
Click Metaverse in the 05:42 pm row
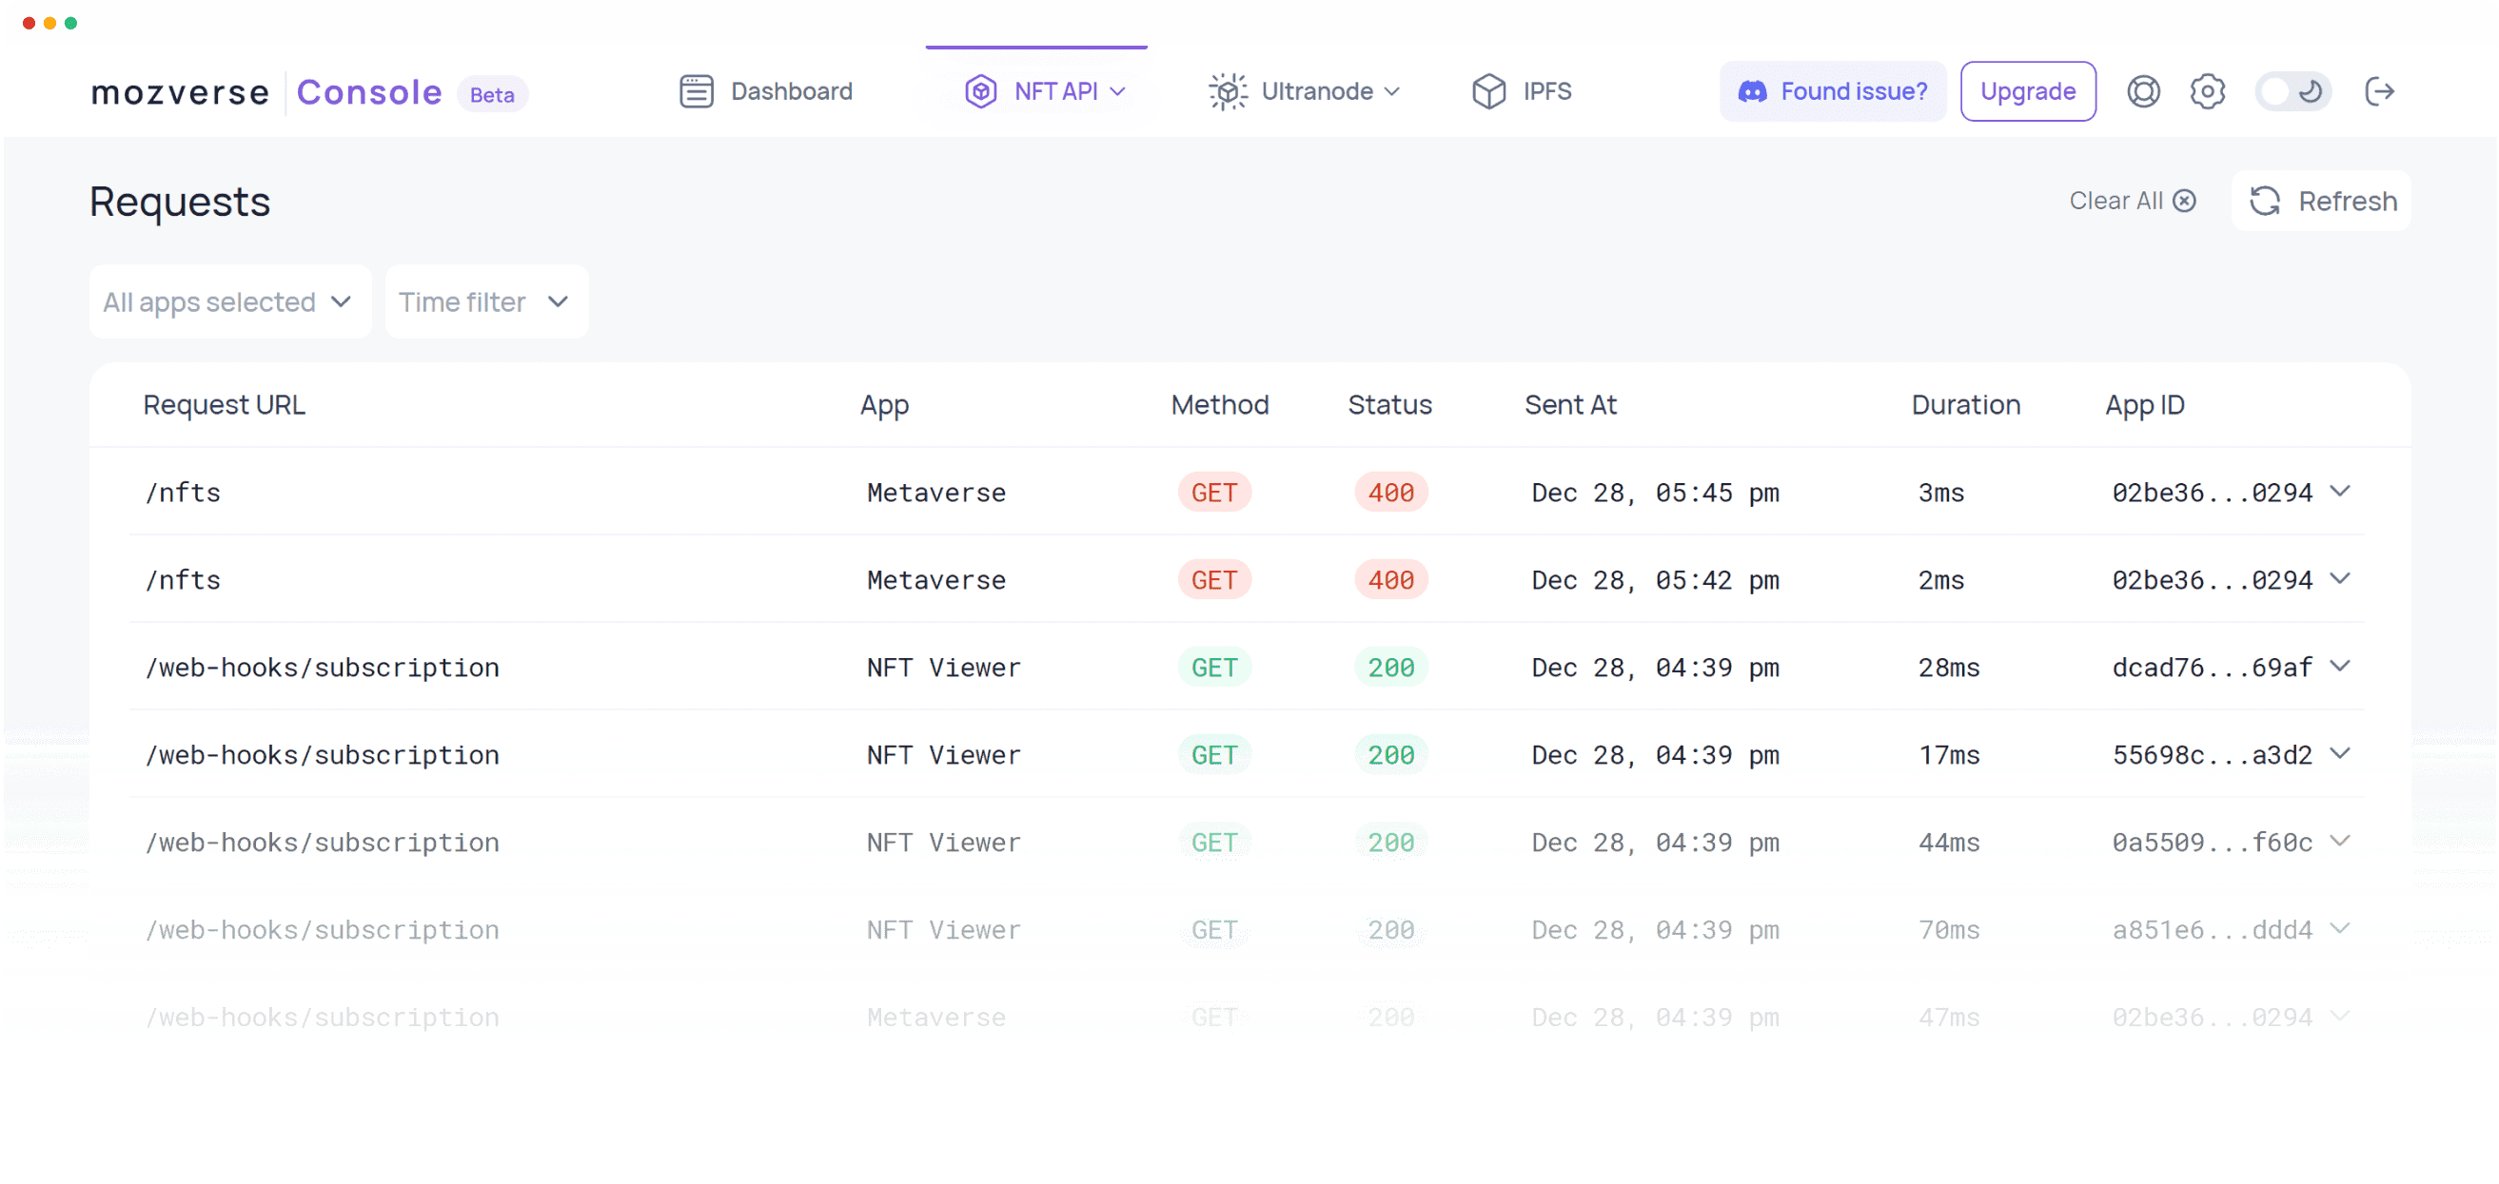coord(935,580)
